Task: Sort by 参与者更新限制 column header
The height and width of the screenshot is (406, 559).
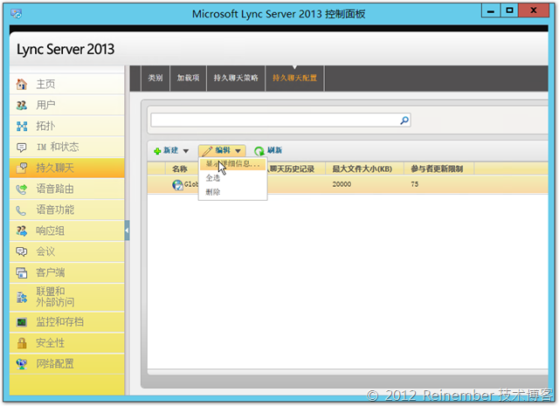Action: [x=437, y=169]
